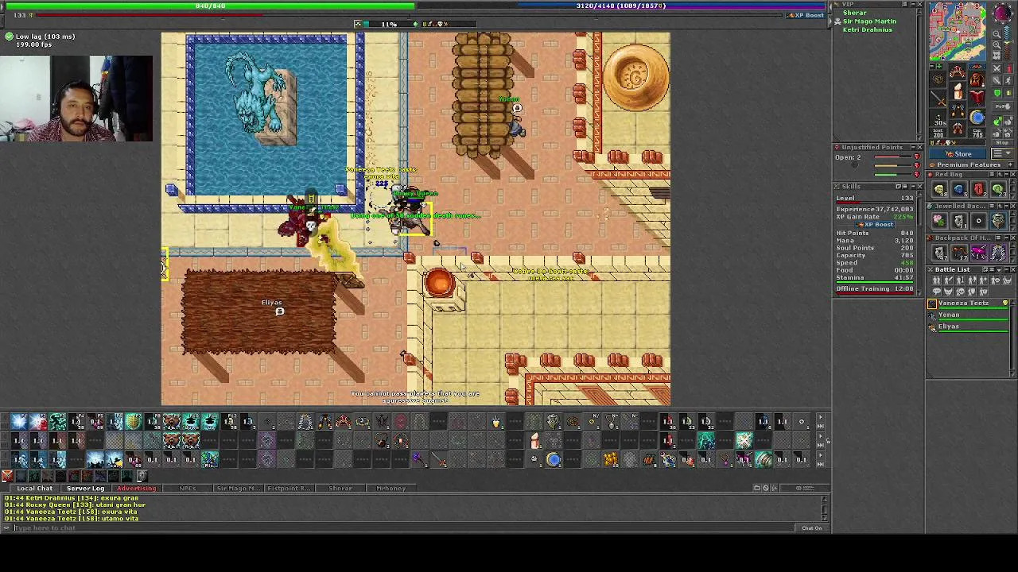Toggle the PvP mode button
This screenshot has width=1018, height=572.
1002,106
